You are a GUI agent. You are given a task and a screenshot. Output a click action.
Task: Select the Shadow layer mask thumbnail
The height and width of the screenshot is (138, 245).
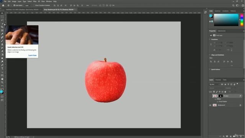click(x=220, y=96)
